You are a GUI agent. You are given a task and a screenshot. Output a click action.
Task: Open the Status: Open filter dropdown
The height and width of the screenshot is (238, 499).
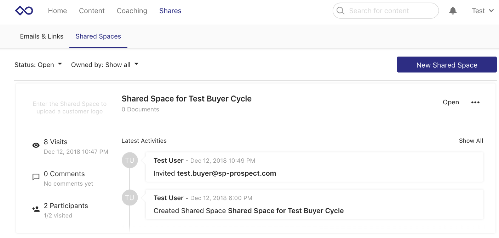point(38,64)
